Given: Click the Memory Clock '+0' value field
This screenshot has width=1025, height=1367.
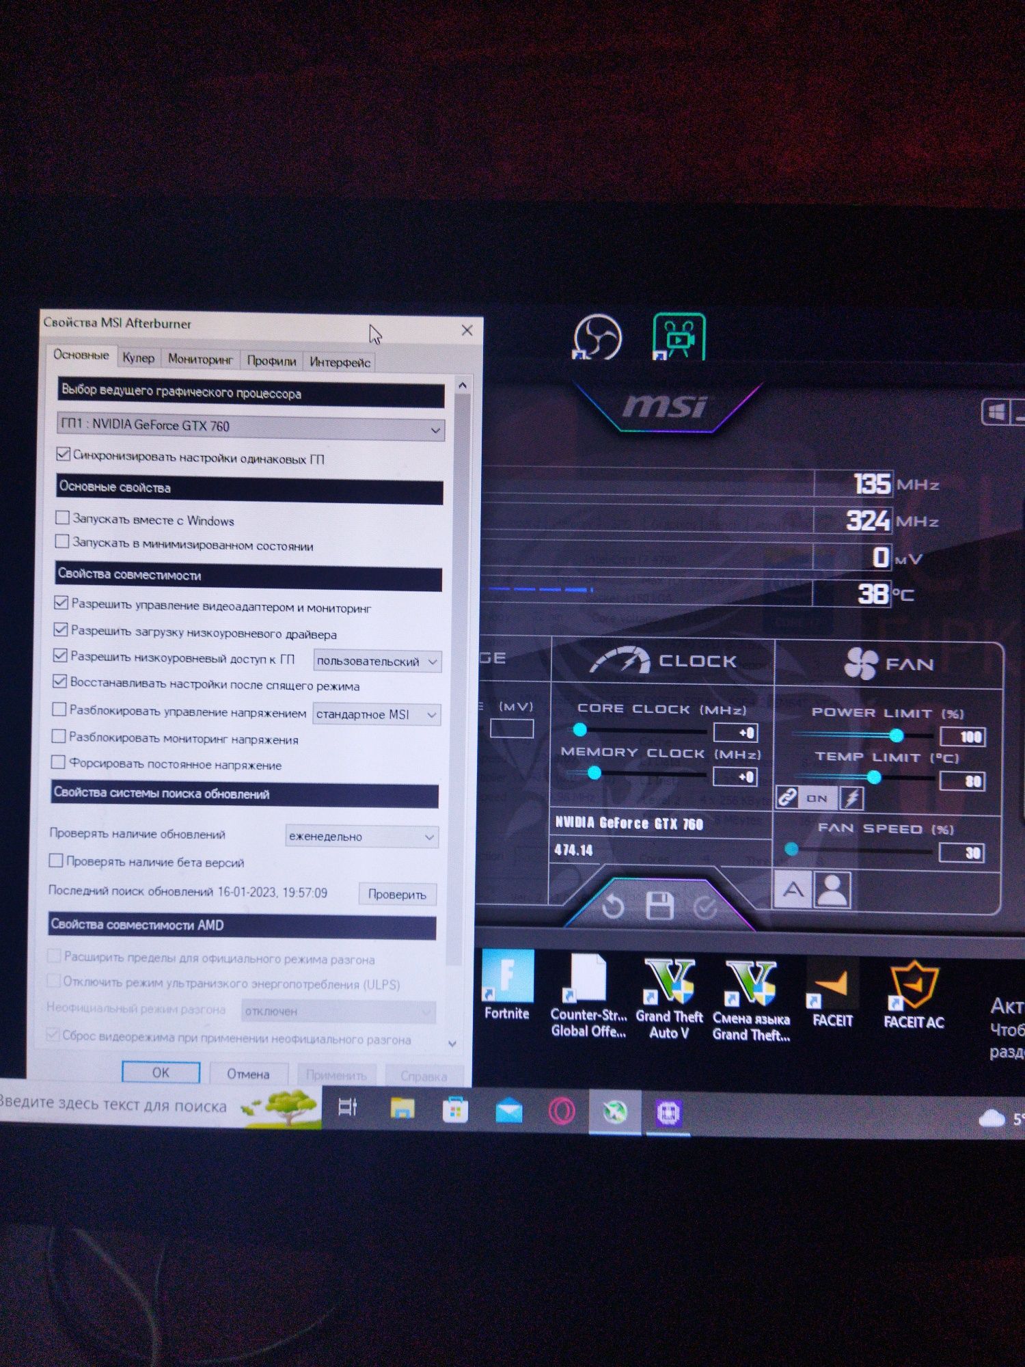Looking at the screenshot, I should pos(735,776).
